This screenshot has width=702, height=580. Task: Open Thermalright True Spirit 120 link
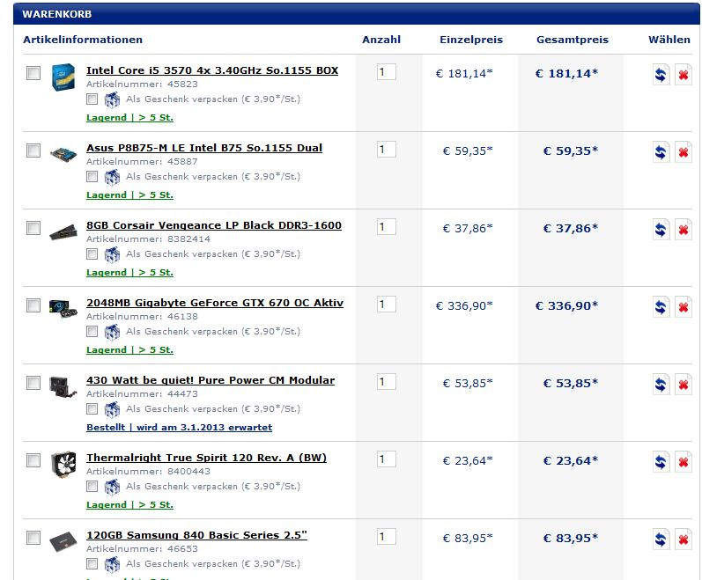(x=206, y=458)
